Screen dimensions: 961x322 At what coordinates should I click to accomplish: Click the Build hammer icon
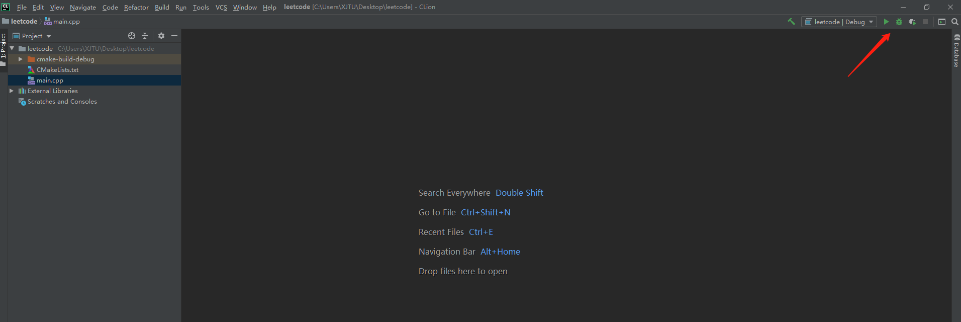(791, 22)
